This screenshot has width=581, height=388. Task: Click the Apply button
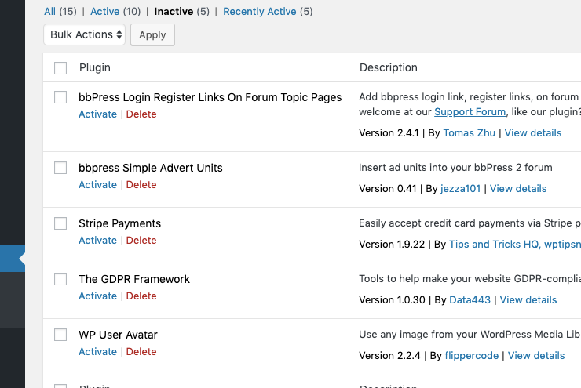(152, 34)
